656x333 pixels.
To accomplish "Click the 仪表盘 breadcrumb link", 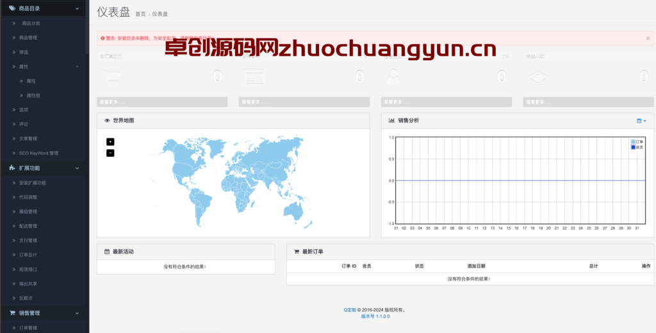I will tap(160, 14).
